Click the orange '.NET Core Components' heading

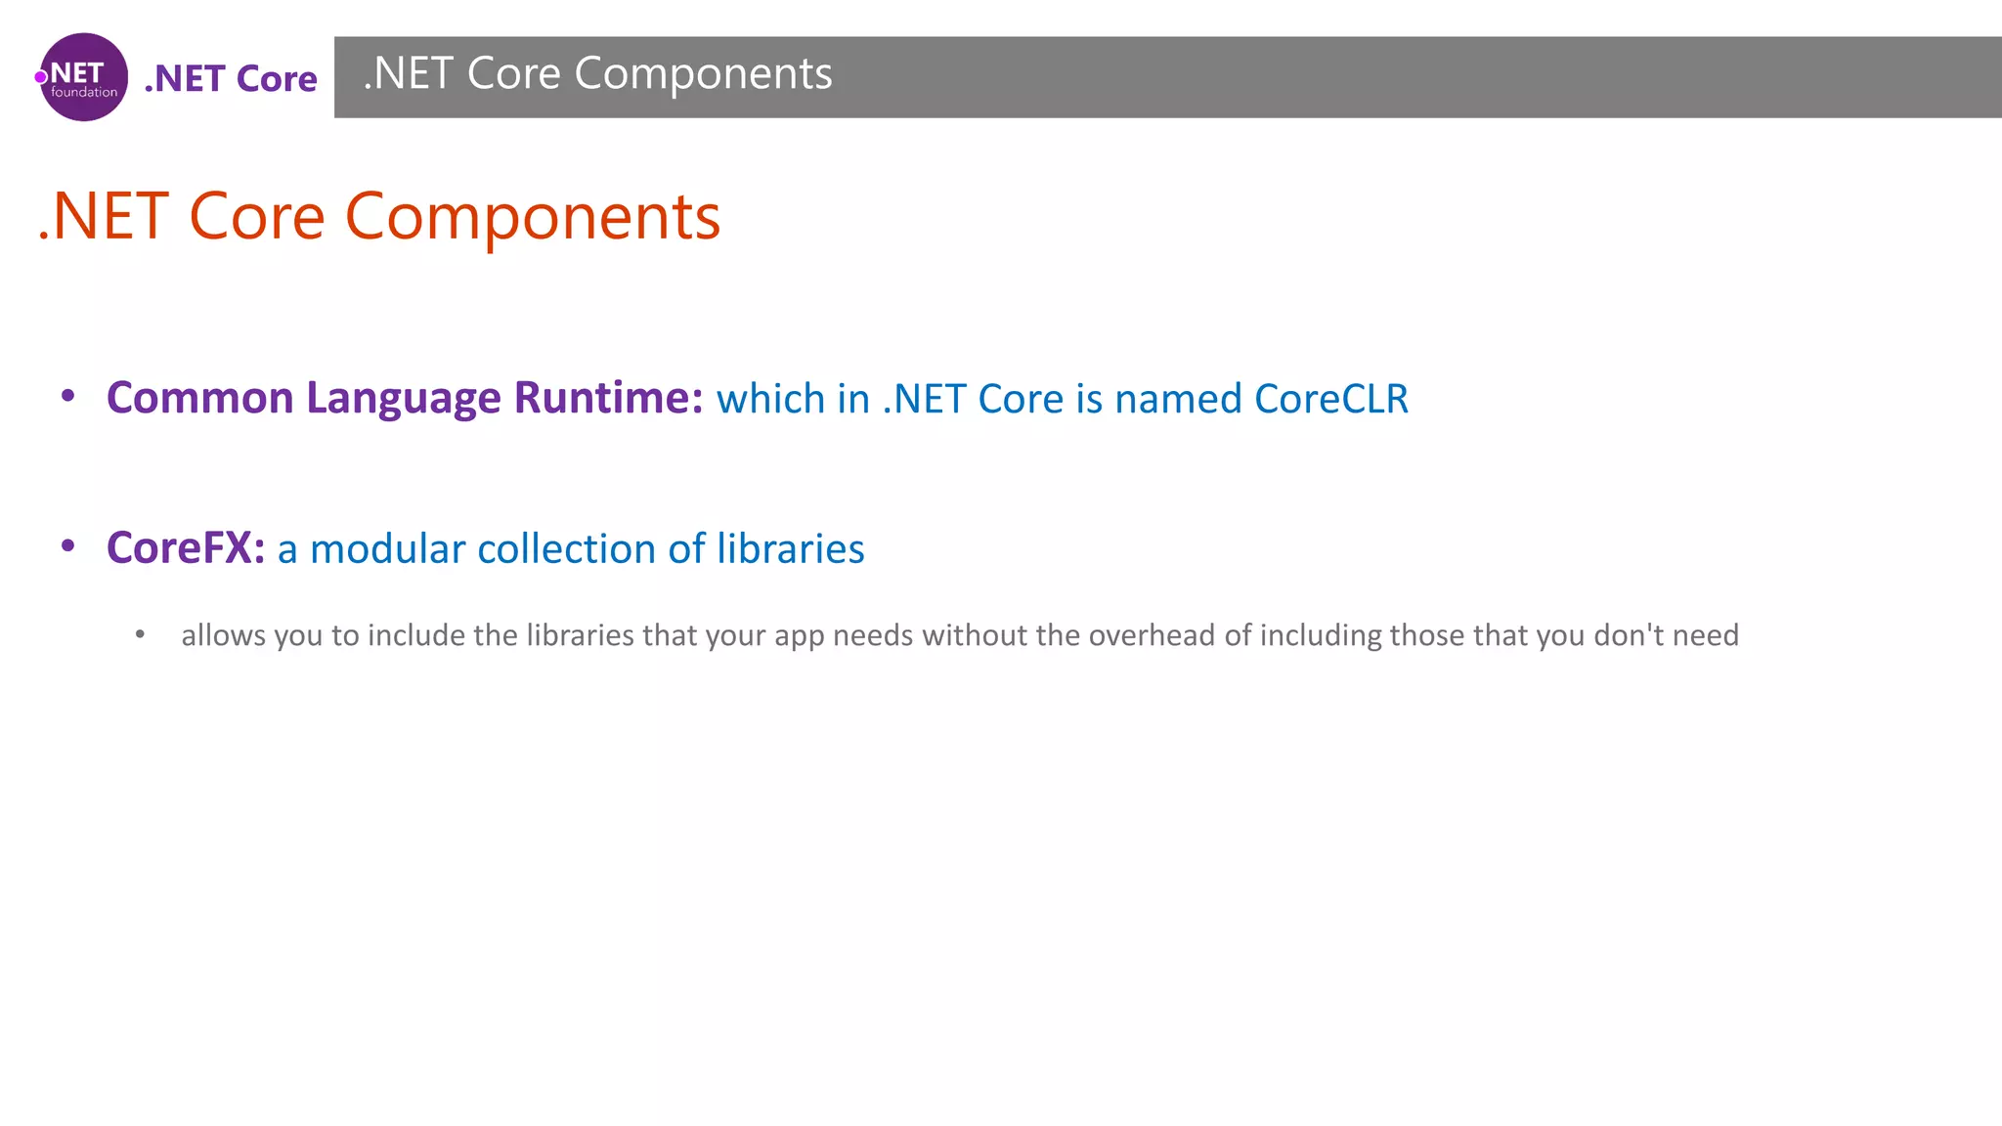tap(379, 216)
